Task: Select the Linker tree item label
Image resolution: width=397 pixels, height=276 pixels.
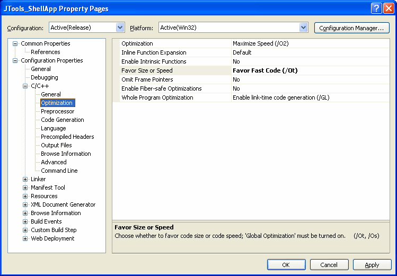Action: (x=38, y=179)
